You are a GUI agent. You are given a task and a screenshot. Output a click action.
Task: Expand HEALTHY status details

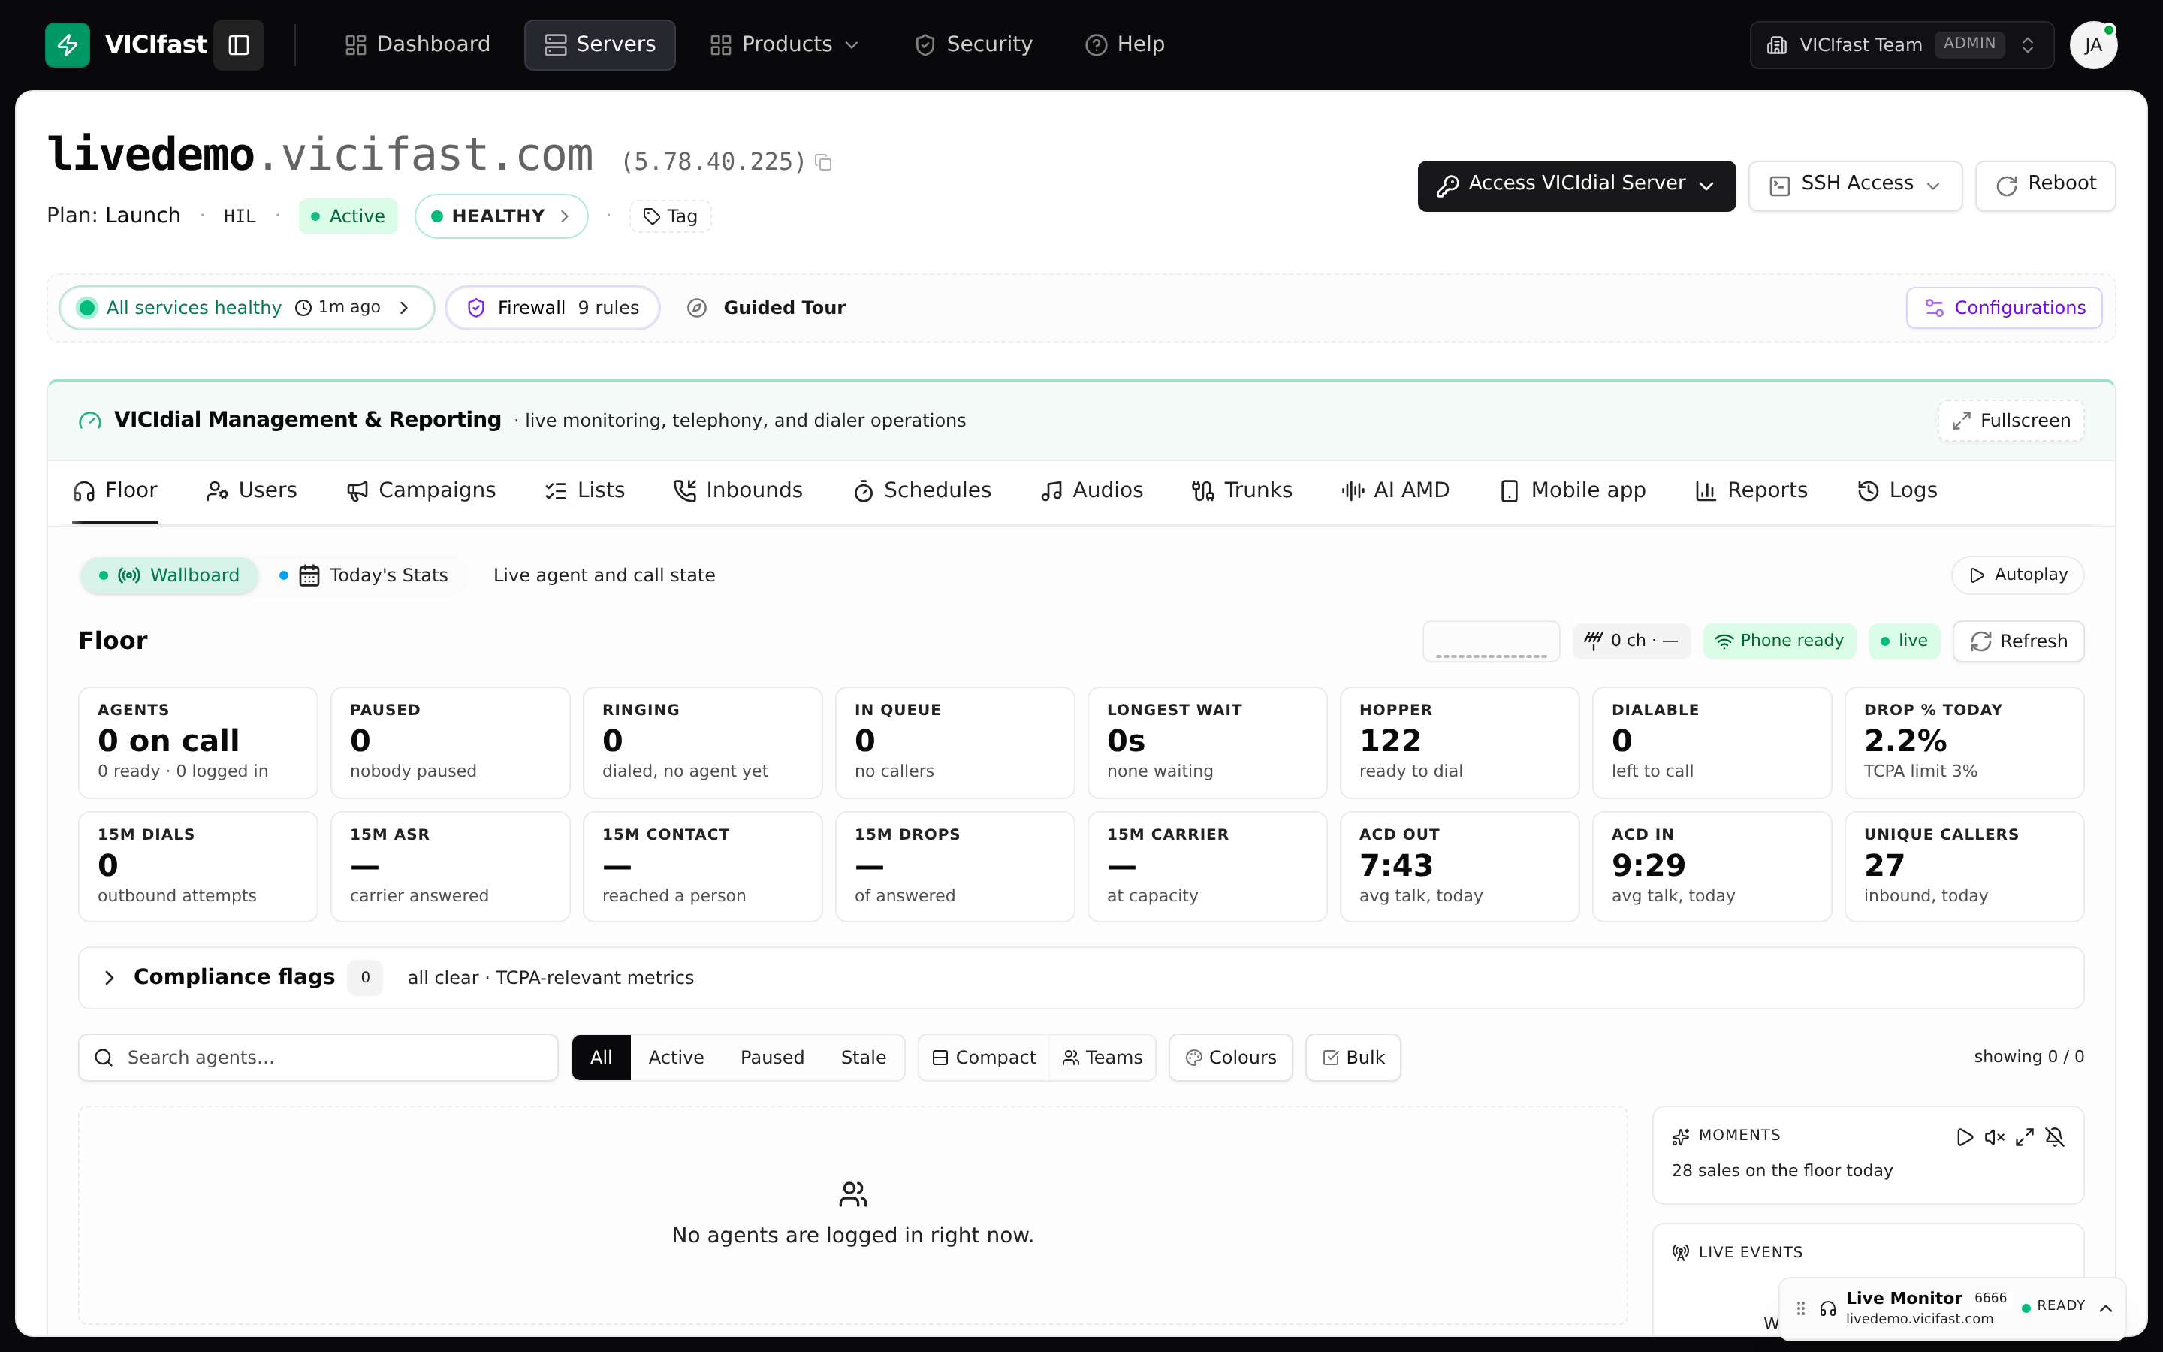(x=500, y=216)
